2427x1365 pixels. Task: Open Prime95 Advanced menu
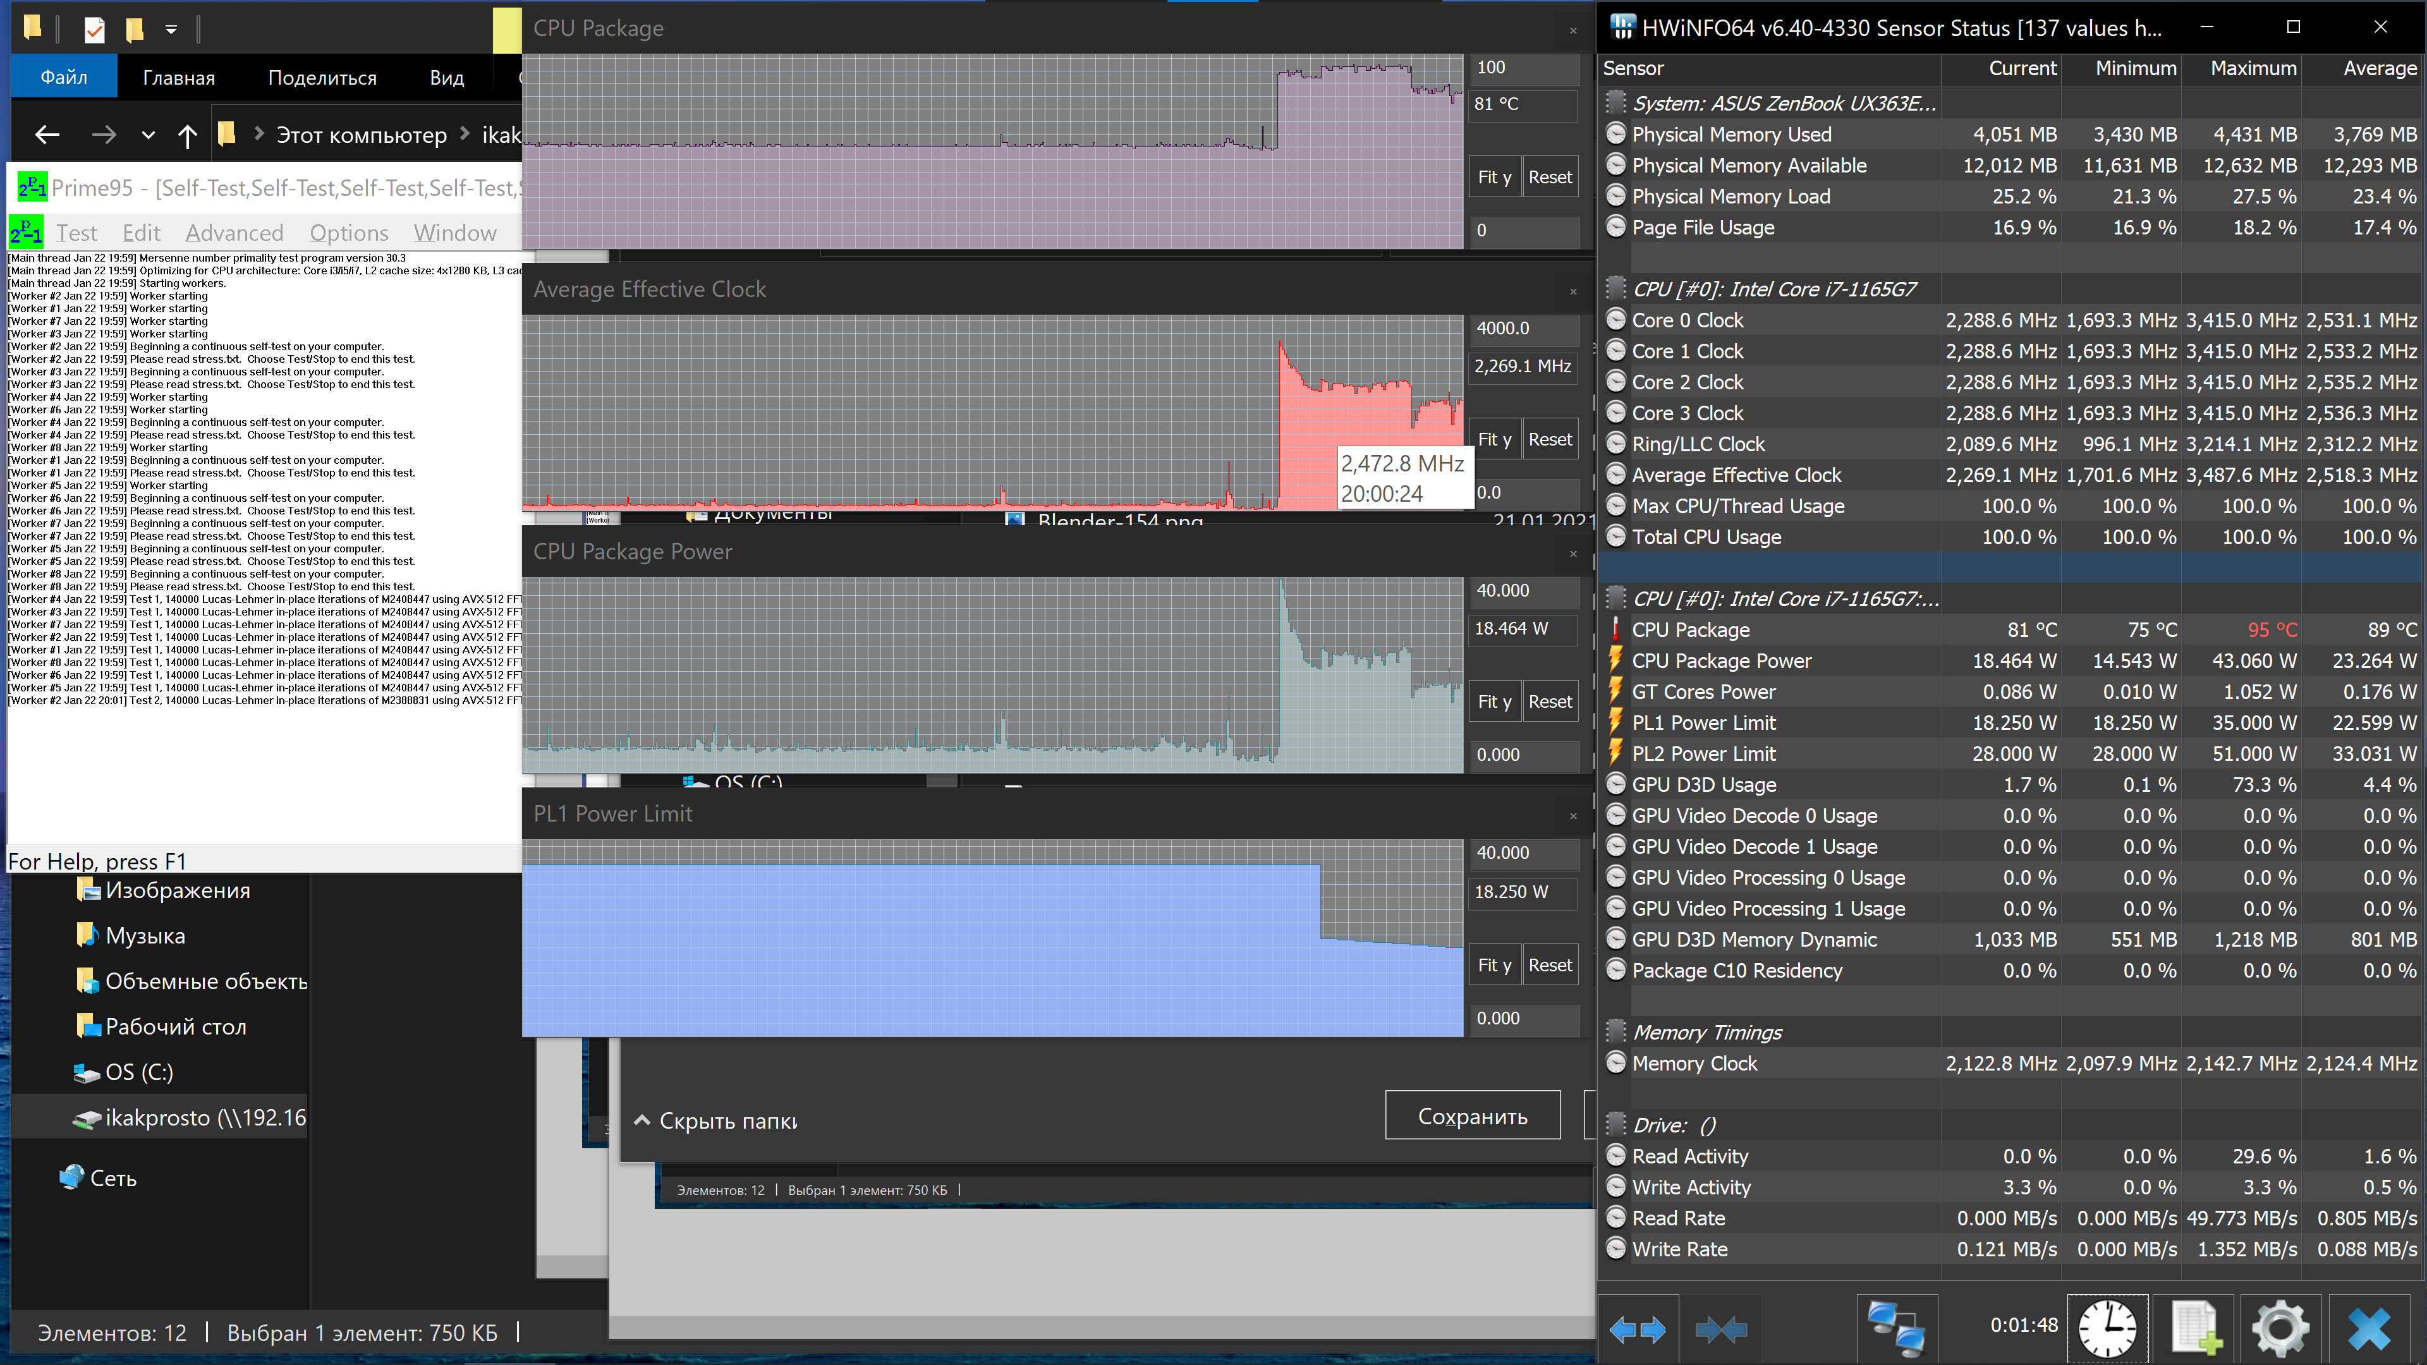pos(234,233)
